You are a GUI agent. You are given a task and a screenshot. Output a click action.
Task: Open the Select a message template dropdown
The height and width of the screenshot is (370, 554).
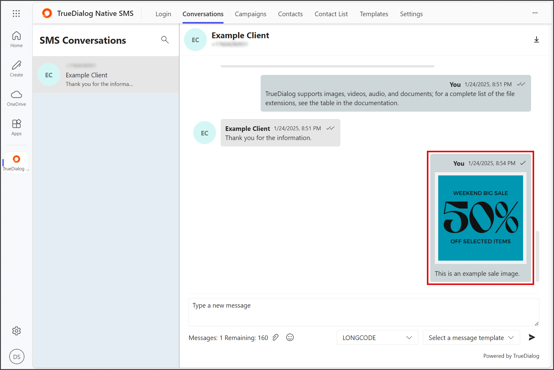pyautogui.click(x=471, y=338)
